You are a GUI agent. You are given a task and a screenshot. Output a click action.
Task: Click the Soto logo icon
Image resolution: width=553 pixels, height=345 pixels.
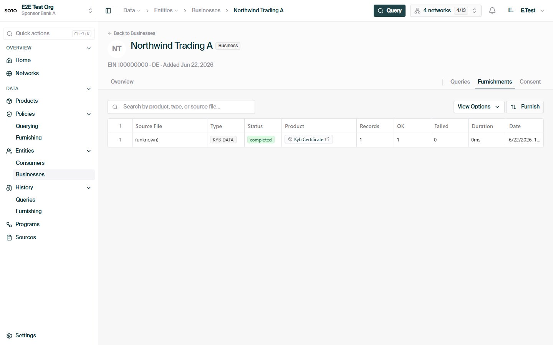pos(10,10)
